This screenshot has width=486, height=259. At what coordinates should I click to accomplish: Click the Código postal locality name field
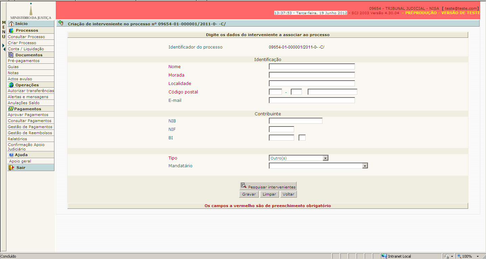(332, 92)
